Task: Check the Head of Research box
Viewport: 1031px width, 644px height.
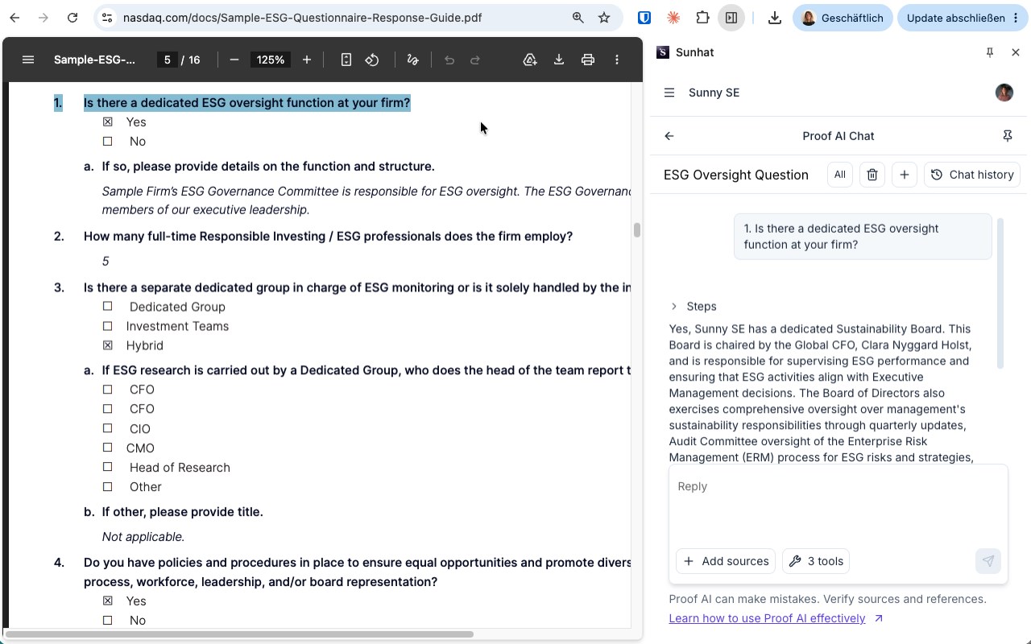Action: click(x=108, y=468)
